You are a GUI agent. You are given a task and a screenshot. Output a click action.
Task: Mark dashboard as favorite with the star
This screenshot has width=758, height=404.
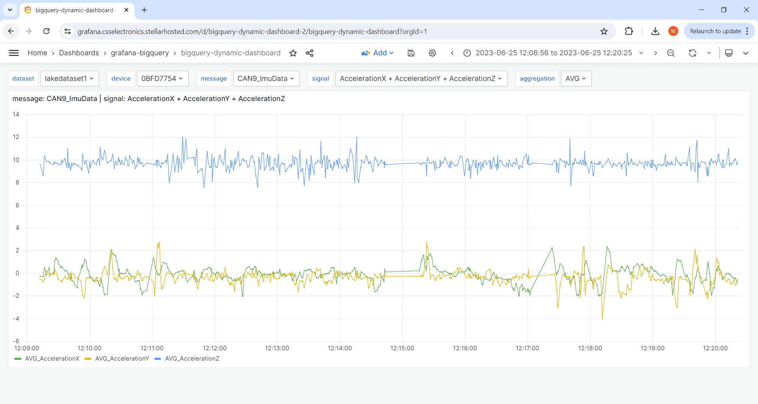click(x=293, y=53)
